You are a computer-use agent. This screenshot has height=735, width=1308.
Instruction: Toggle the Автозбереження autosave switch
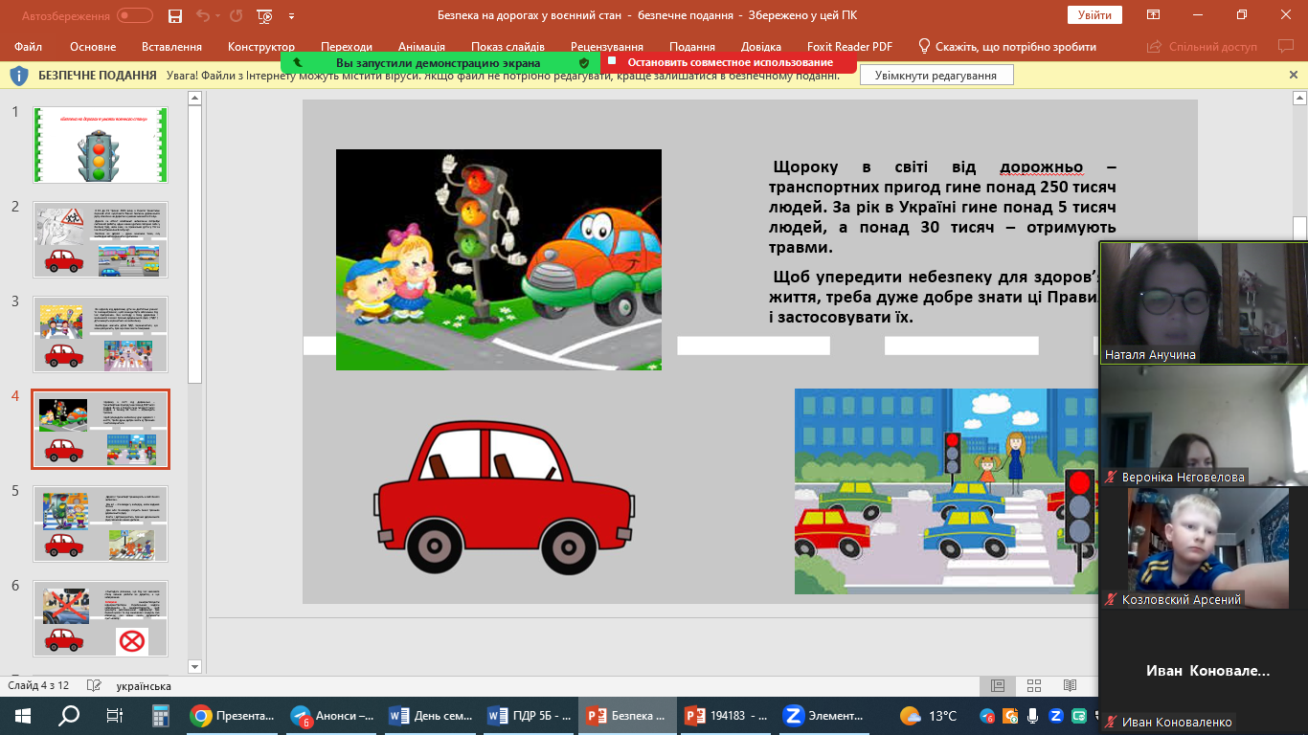pyautogui.click(x=135, y=15)
